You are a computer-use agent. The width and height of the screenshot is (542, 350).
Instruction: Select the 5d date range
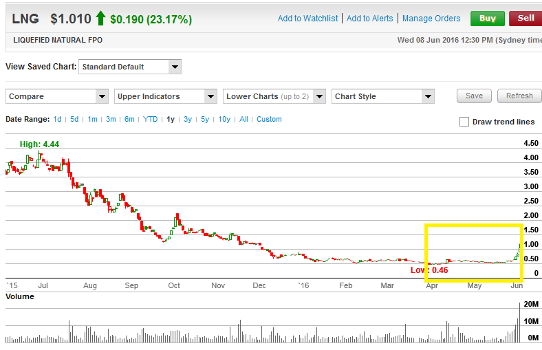pyautogui.click(x=74, y=119)
